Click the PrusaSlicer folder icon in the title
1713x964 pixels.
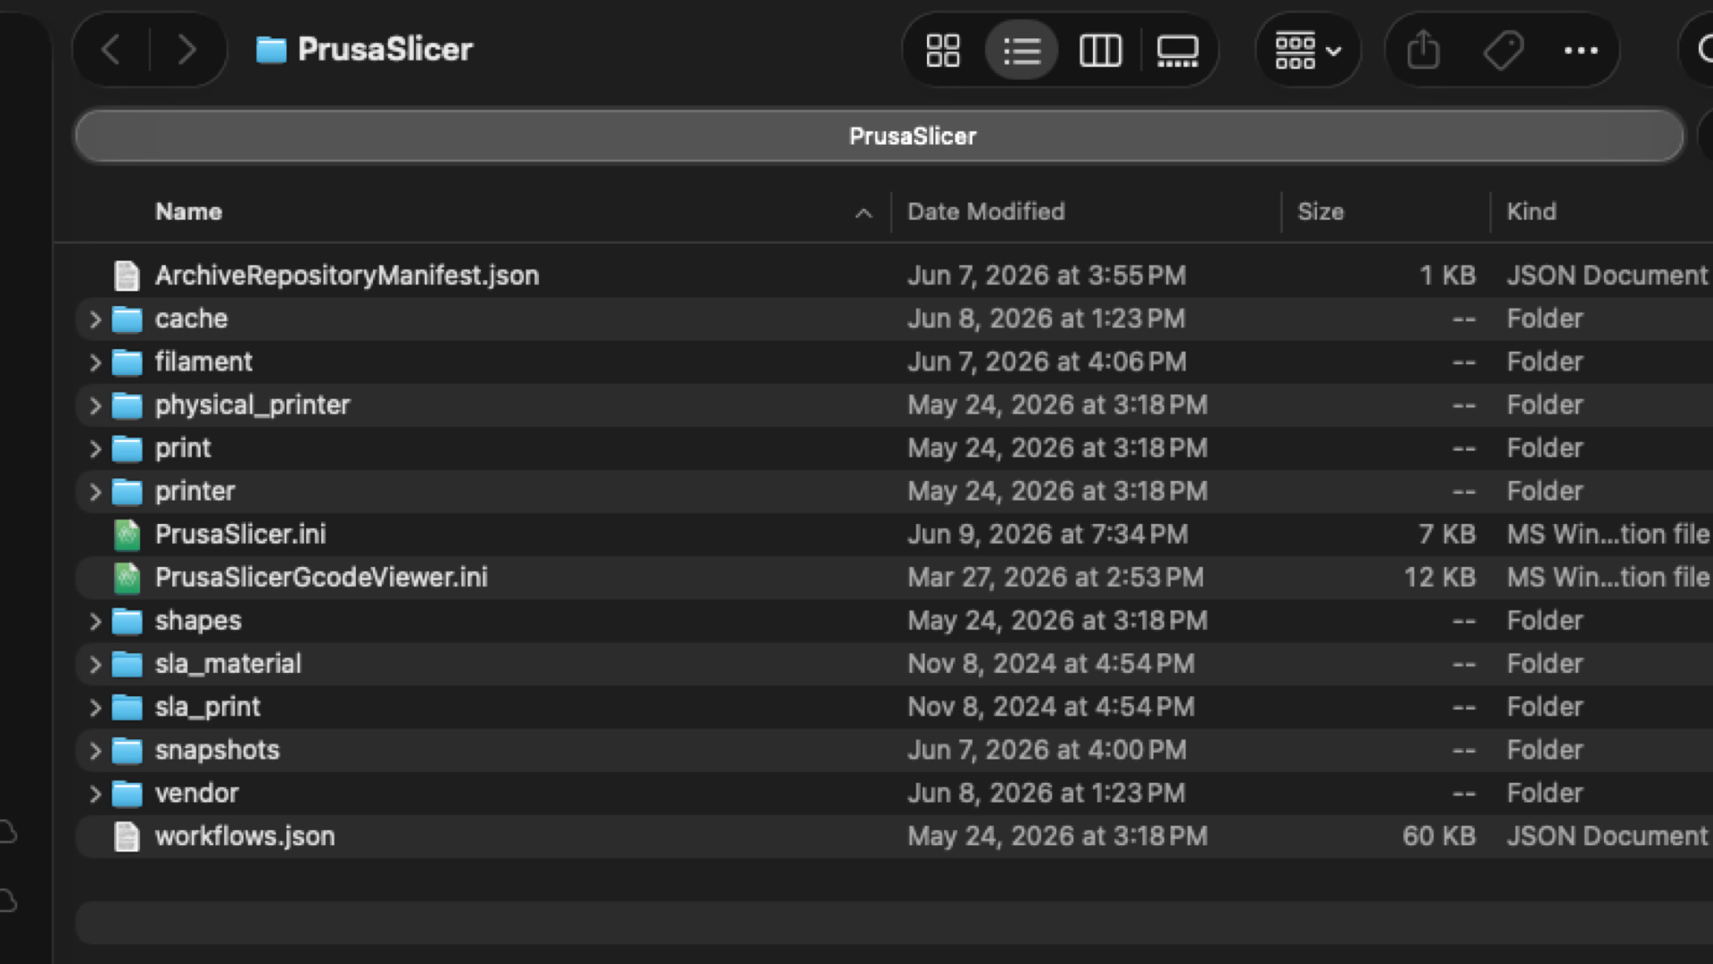tap(271, 50)
